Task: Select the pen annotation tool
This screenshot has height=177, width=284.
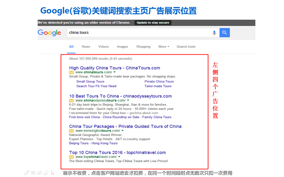Action: 27,173
